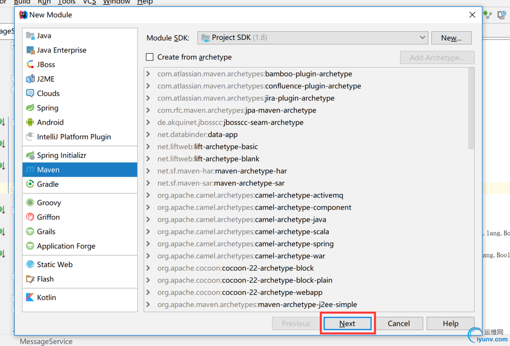Pick the JBoss module icon
The height and width of the screenshot is (346, 510).
(30, 65)
